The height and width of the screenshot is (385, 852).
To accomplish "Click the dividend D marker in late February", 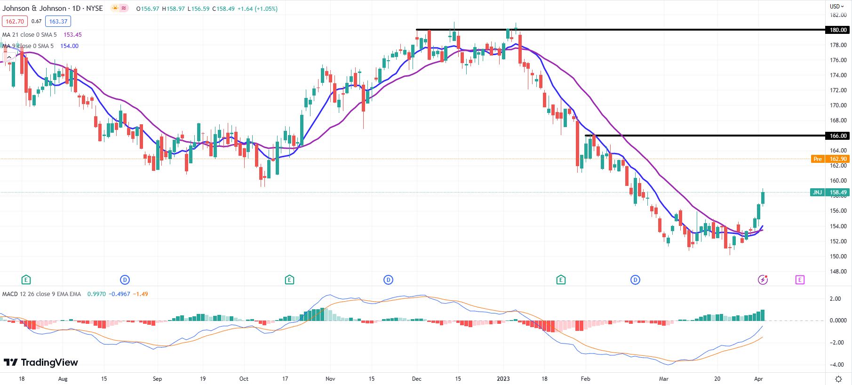I will (x=635, y=280).
